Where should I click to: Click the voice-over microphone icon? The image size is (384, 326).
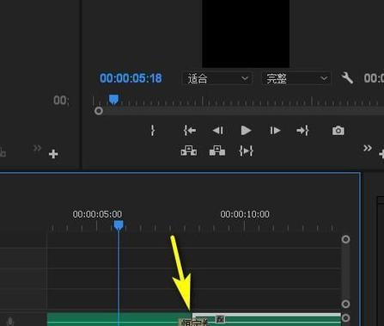(x=10, y=322)
